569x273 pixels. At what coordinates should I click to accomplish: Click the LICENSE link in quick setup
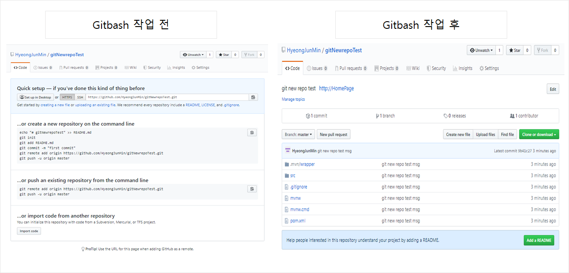208,105
